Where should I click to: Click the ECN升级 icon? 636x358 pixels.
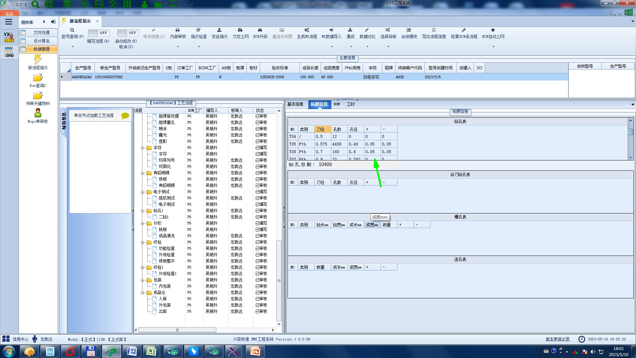(x=260, y=30)
